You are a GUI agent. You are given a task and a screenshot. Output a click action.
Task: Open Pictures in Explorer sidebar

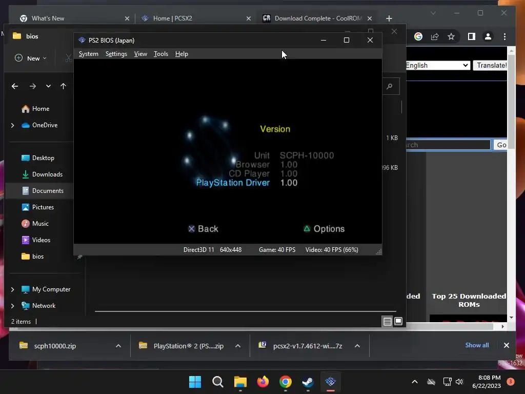[x=43, y=207]
